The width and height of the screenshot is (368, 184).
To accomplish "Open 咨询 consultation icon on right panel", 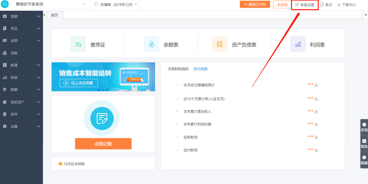I will click(x=364, y=127).
